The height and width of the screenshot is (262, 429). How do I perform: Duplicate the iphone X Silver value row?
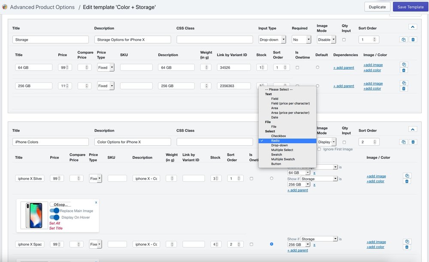407,175
